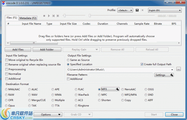
Task: Click the play icon
Action: pyautogui.click(x=49, y=16)
